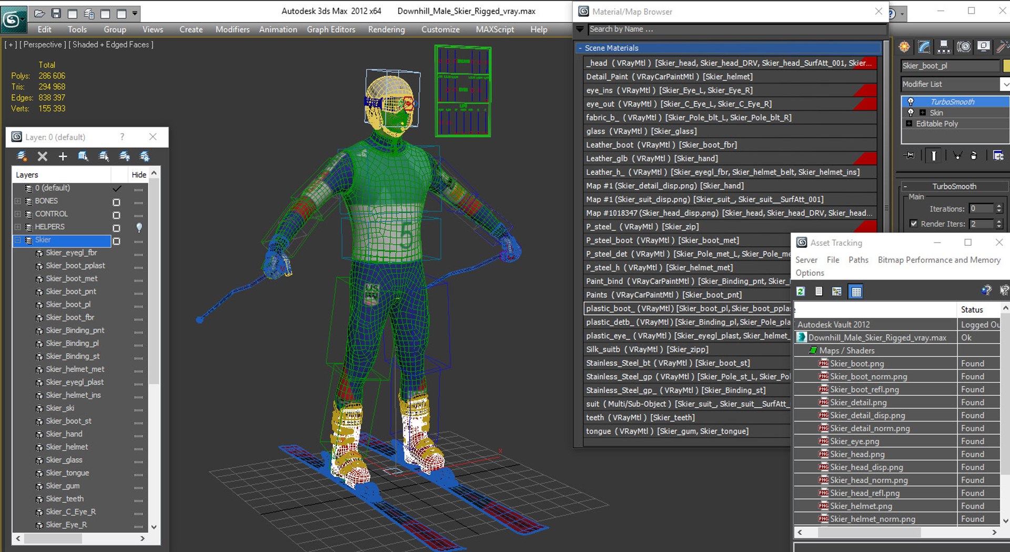
Task: Expand Skin modifier sub-objects
Action: [x=922, y=113]
